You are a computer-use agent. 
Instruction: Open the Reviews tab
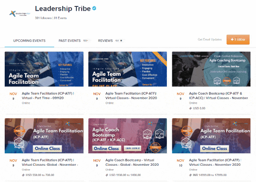pyautogui.click(x=105, y=40)
